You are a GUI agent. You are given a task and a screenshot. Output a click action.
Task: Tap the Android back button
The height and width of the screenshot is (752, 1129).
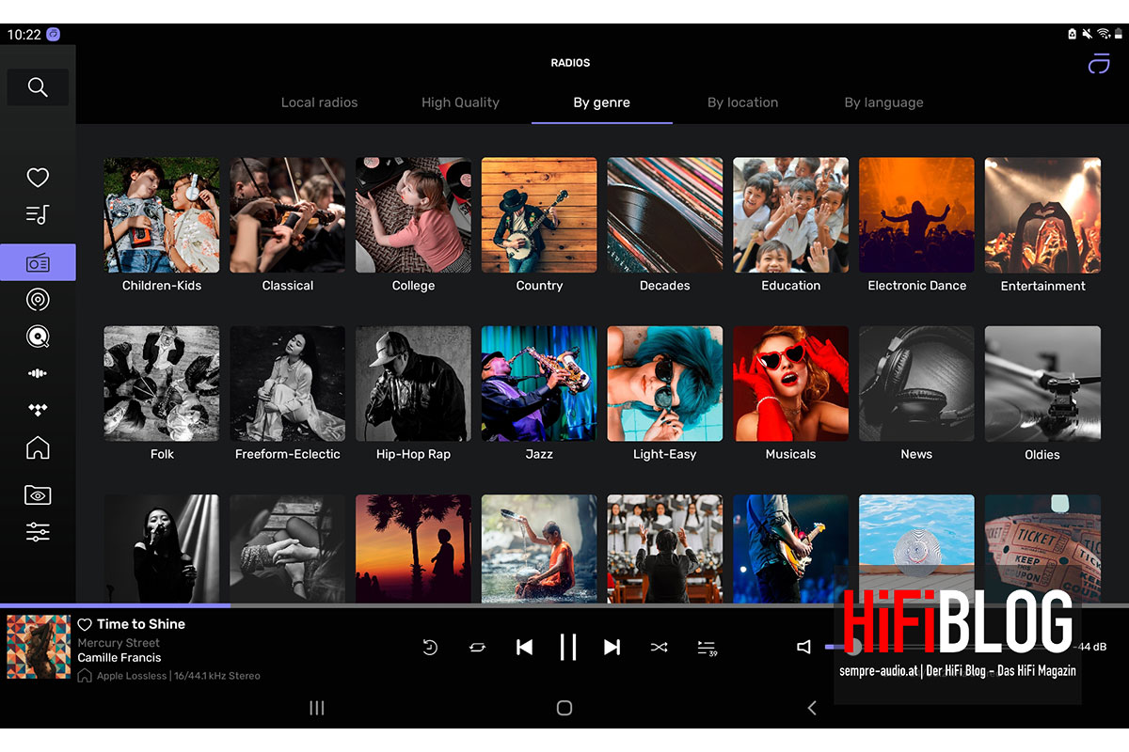[812, 708]
